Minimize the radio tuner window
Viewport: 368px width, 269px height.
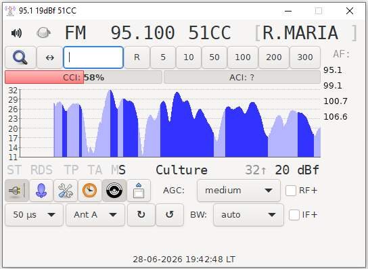(288, 11)
